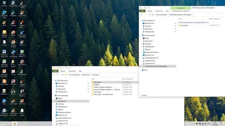Open the Файл tab in DVD RW window
Viewport: 225px width, 126px height.
coord(142,11)
